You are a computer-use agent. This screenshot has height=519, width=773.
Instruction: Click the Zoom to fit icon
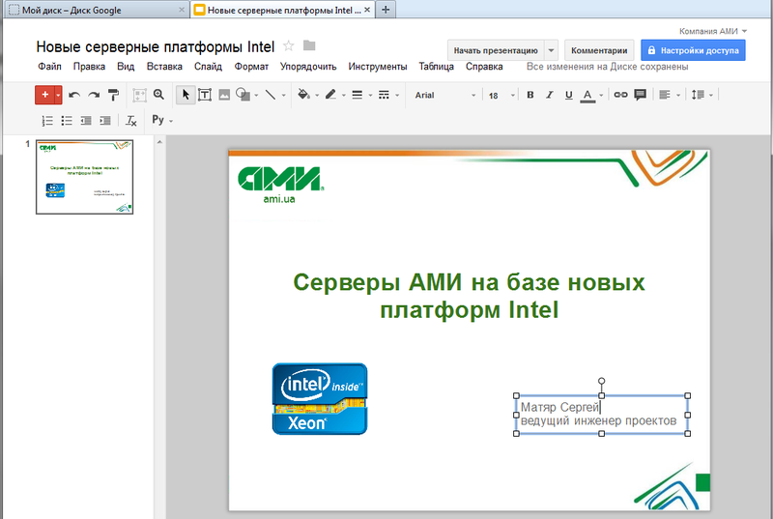tap(139, 95)
